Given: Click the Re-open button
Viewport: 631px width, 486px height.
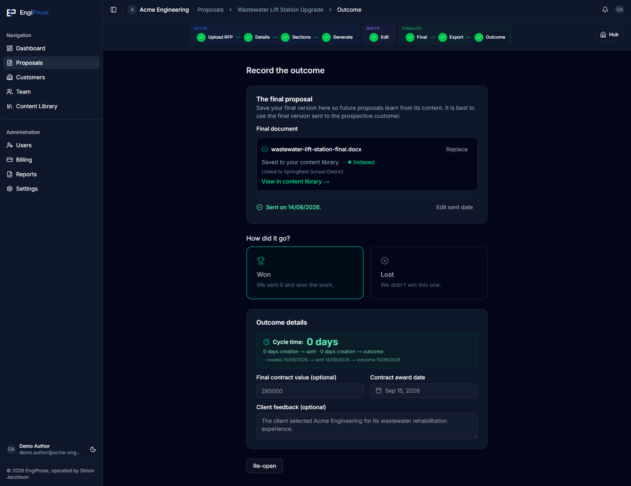Looking at the screenshot, I should point(264,466).
